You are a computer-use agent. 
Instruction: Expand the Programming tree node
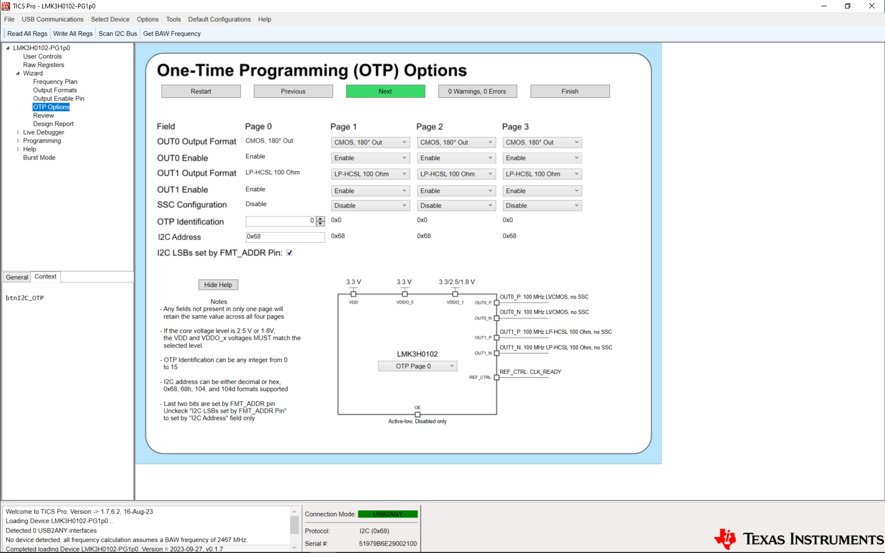pos(18,141)
